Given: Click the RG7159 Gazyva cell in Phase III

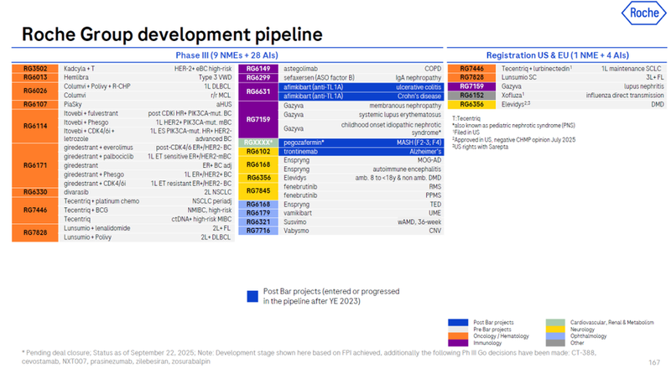Looking at the screenshot, I should (257, 120).
